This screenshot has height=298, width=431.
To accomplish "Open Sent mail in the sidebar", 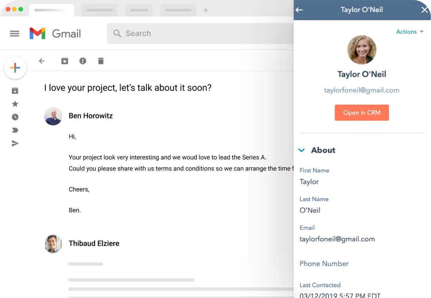I will click(15, 143).
